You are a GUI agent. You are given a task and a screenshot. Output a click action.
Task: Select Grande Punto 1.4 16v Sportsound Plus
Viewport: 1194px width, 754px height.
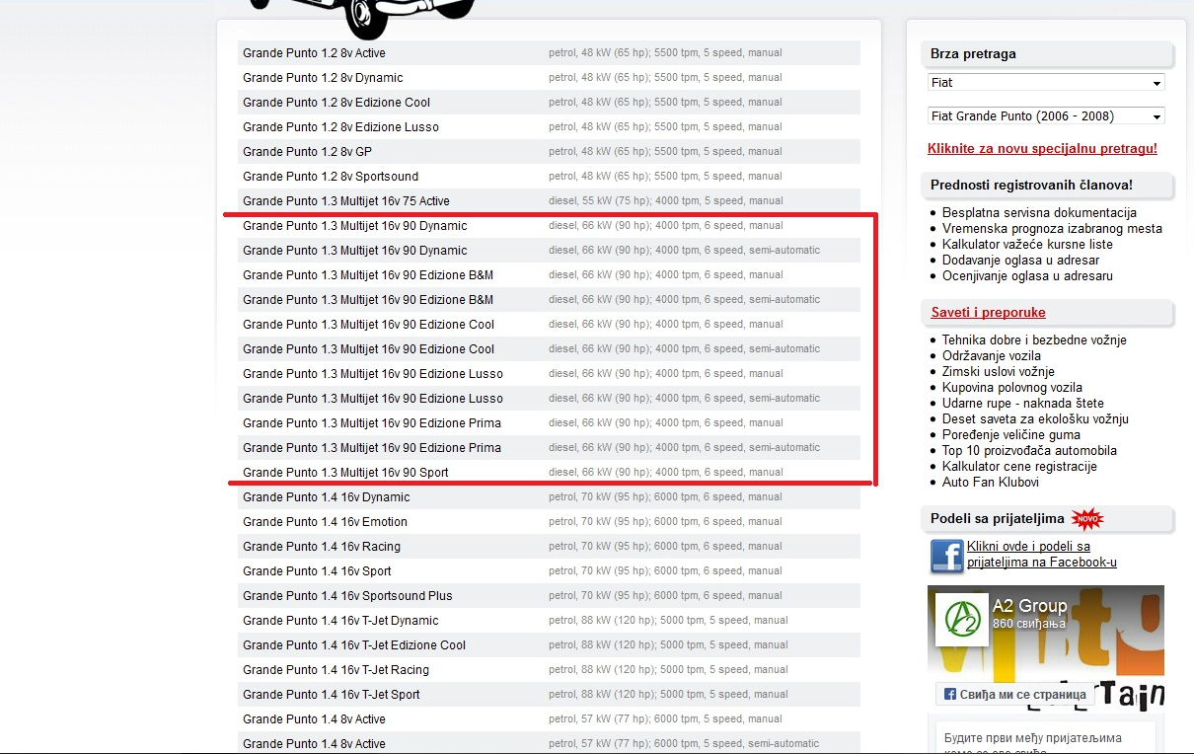click(x=549, y=595)
